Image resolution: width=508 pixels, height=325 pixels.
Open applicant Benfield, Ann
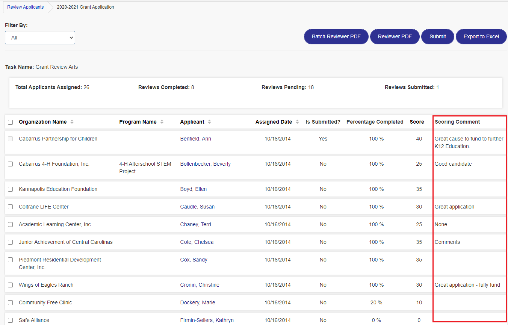pos(196,139)
